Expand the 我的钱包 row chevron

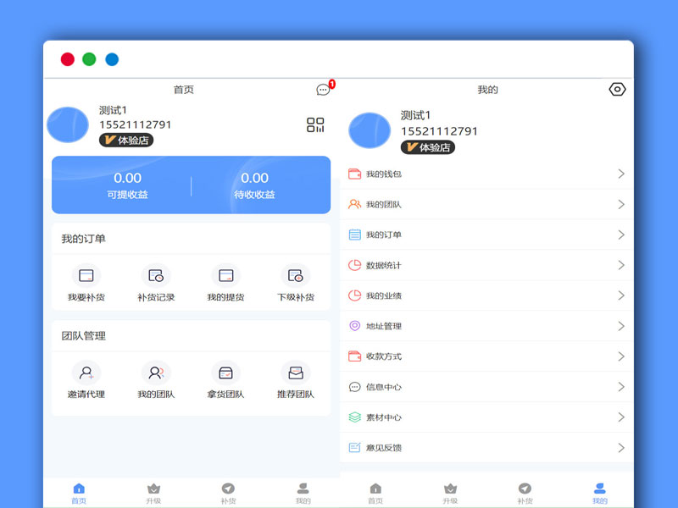click(x=621, y=174)
